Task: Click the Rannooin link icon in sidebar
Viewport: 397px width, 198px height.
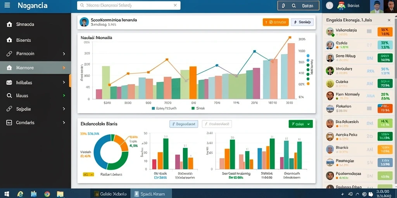Action: [x=9, y=53]
